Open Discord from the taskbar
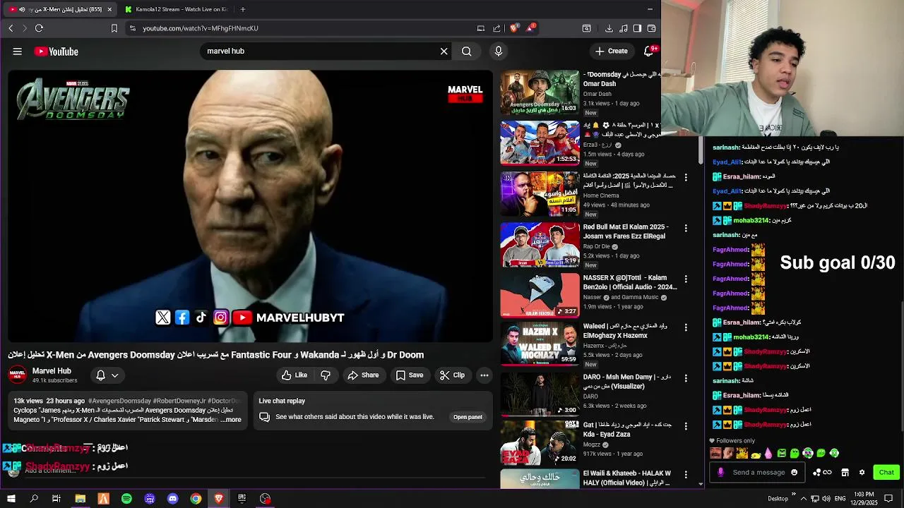904x508 pixels. (173, 499)
